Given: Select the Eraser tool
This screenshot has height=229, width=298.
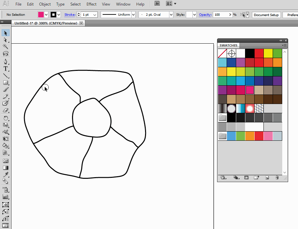Looking at the screenshot, I should 6,111.
